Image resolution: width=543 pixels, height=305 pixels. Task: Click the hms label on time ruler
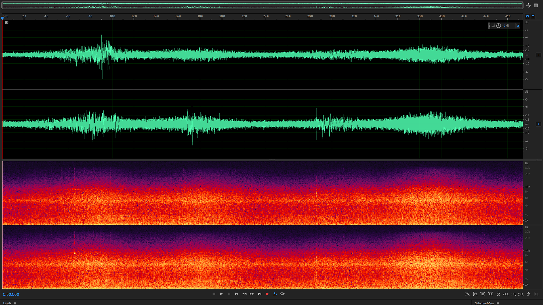[6, 16]
